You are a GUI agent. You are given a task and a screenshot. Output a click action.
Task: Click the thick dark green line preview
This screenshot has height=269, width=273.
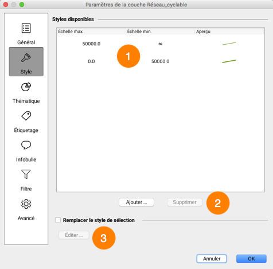[229, 61]
